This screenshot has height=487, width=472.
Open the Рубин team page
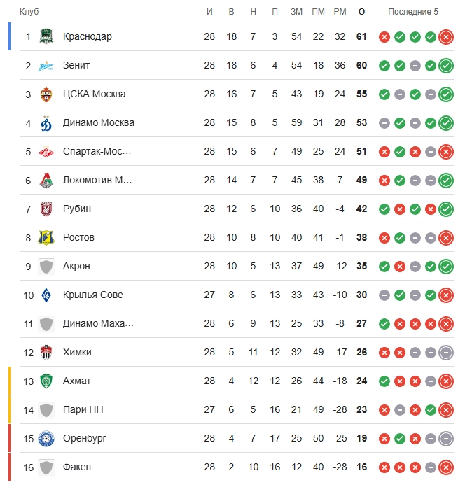77,209
